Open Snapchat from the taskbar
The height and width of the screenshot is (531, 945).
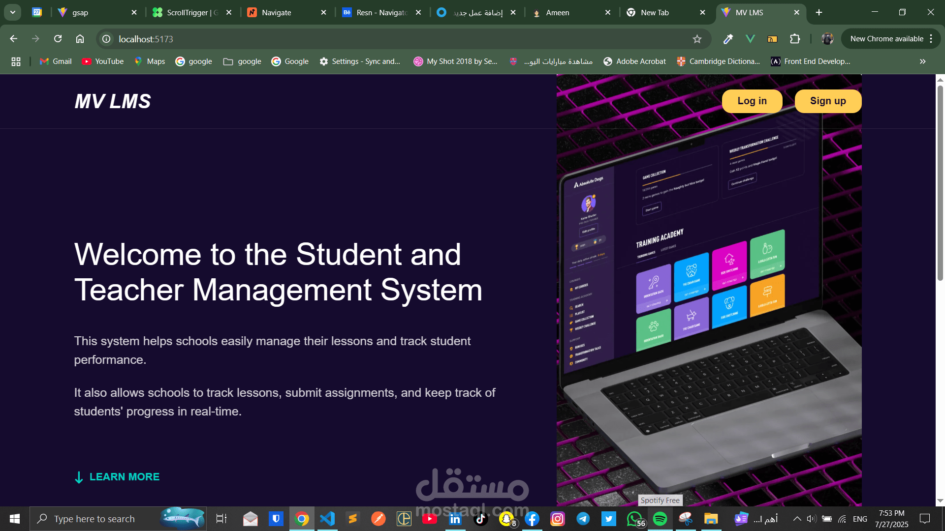[x=506, y=519]
